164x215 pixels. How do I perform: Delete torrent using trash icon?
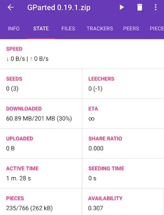click(x=140, y=7)
